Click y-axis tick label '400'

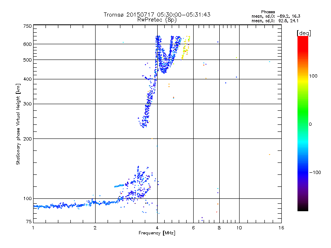point(27,79)
